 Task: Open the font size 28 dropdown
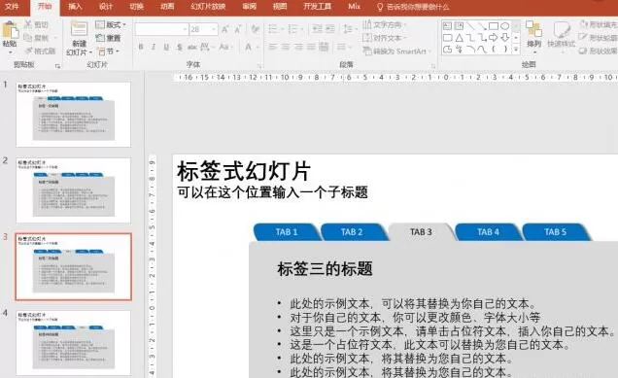point(203,29)
